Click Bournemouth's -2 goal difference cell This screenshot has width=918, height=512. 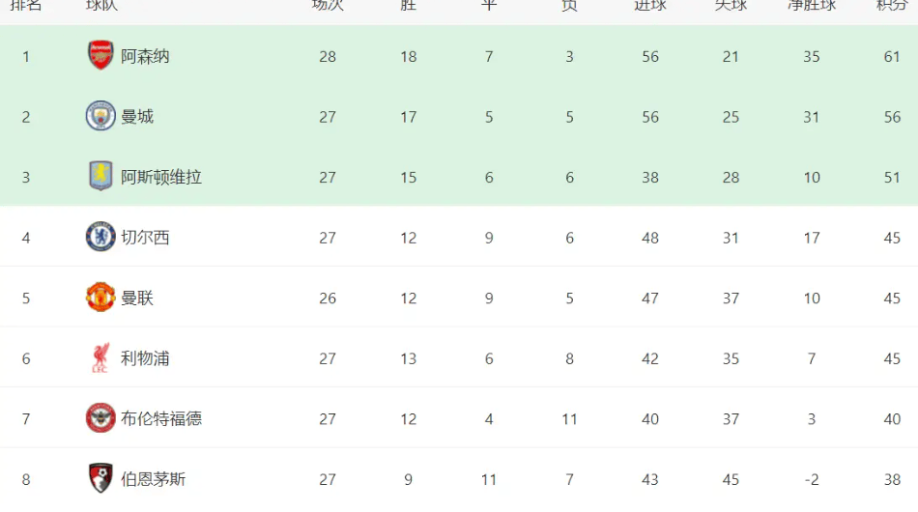point(811,478)
